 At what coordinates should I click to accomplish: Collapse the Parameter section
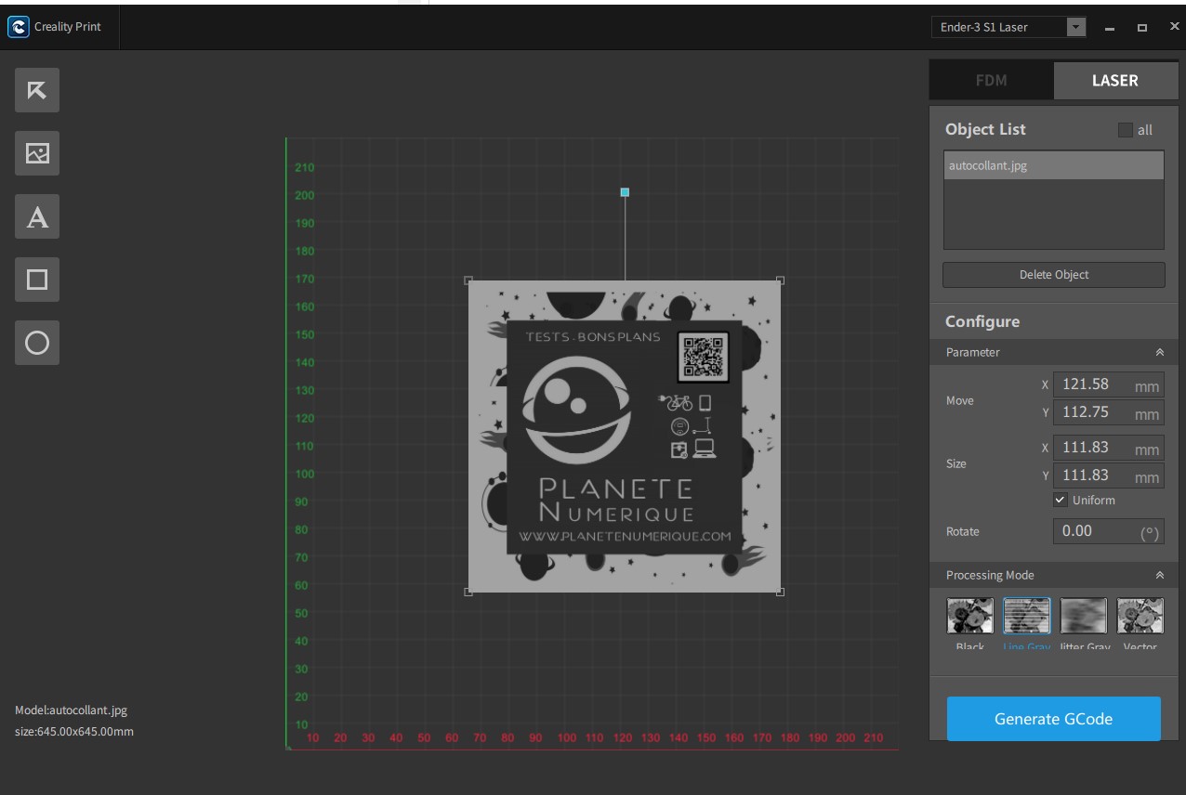[x=1159, y=352]
